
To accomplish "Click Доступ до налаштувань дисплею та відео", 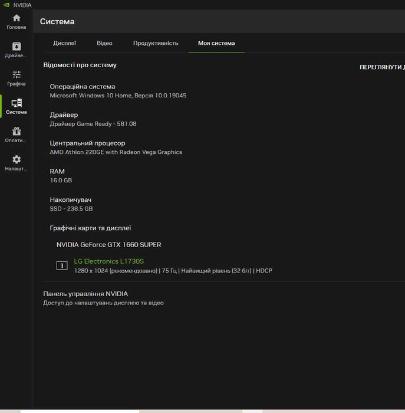I will click(x=103, y=303).
